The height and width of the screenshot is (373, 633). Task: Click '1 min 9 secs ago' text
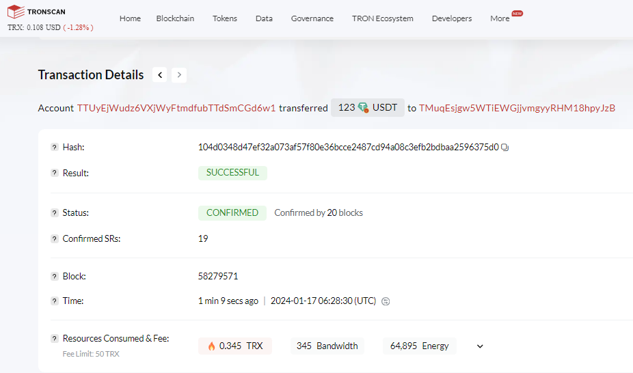coord(228,301)
